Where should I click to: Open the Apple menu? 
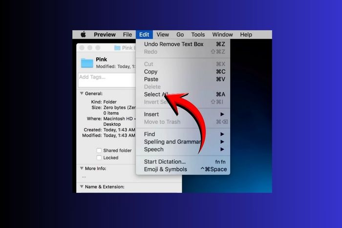click(84, 35)
